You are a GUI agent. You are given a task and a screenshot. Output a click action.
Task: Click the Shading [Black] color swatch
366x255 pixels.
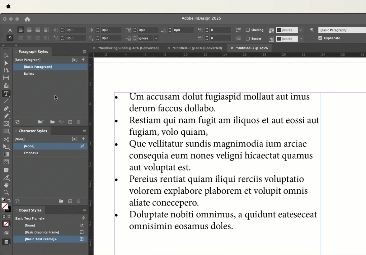(287, 30)
